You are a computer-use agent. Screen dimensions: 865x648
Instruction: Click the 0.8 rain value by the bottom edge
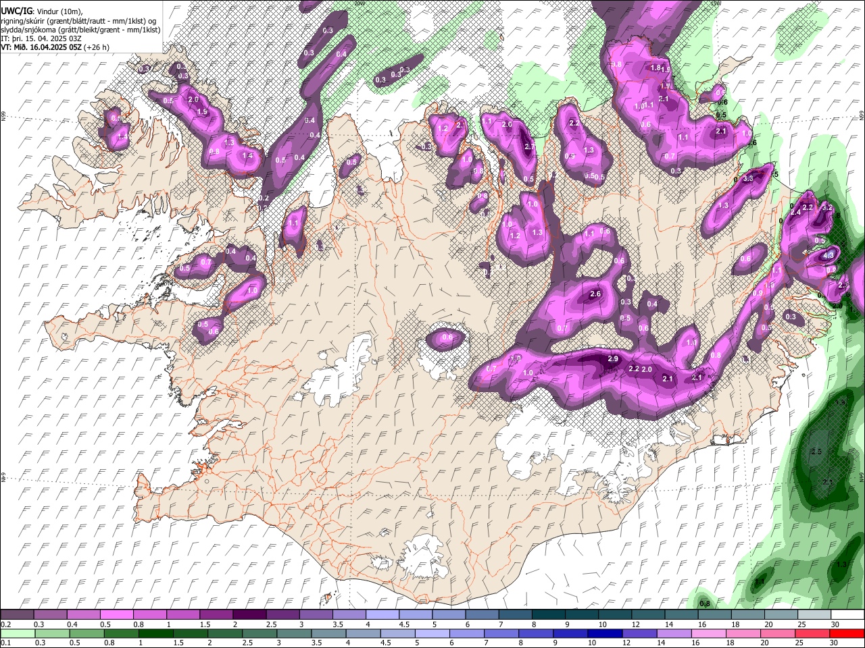705,603
